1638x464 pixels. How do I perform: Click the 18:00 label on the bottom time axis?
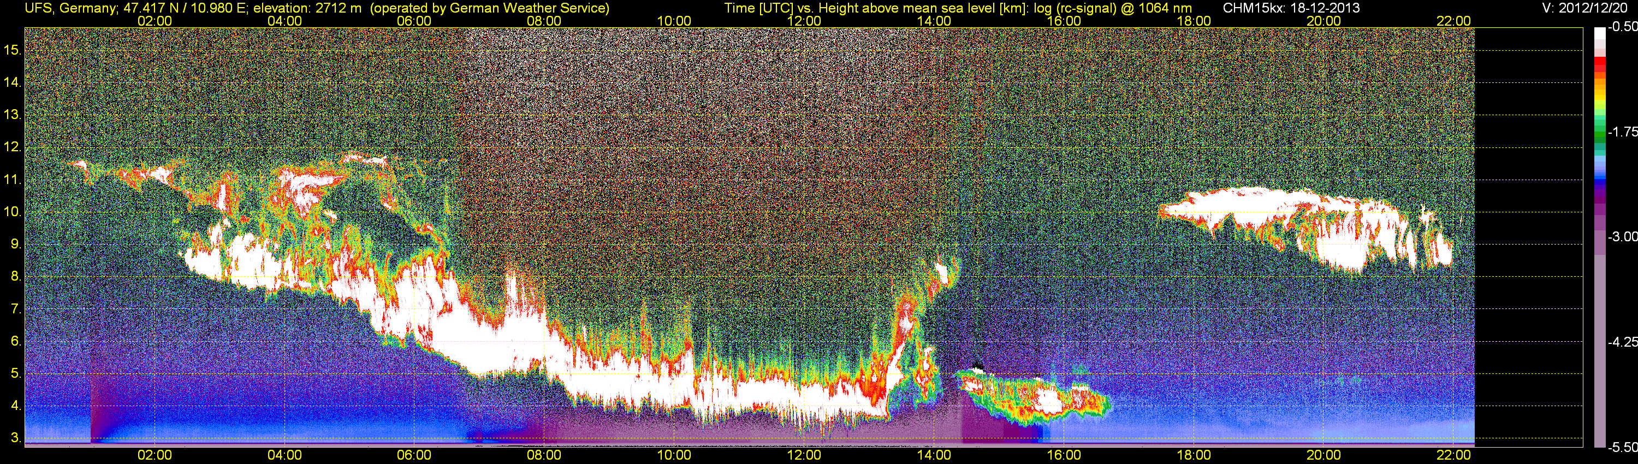point(1194,455)
